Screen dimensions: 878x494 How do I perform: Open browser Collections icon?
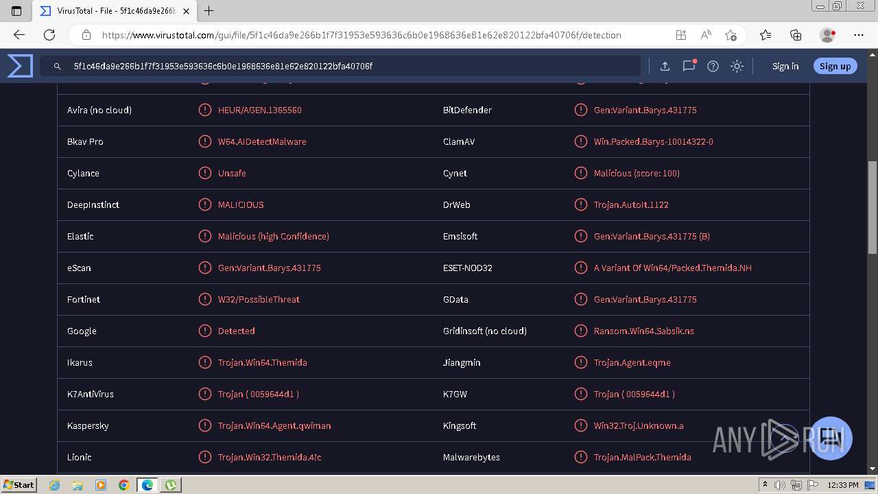point(796,35)
